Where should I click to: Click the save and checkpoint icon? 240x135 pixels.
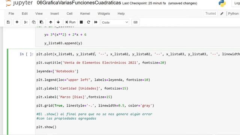8,22
